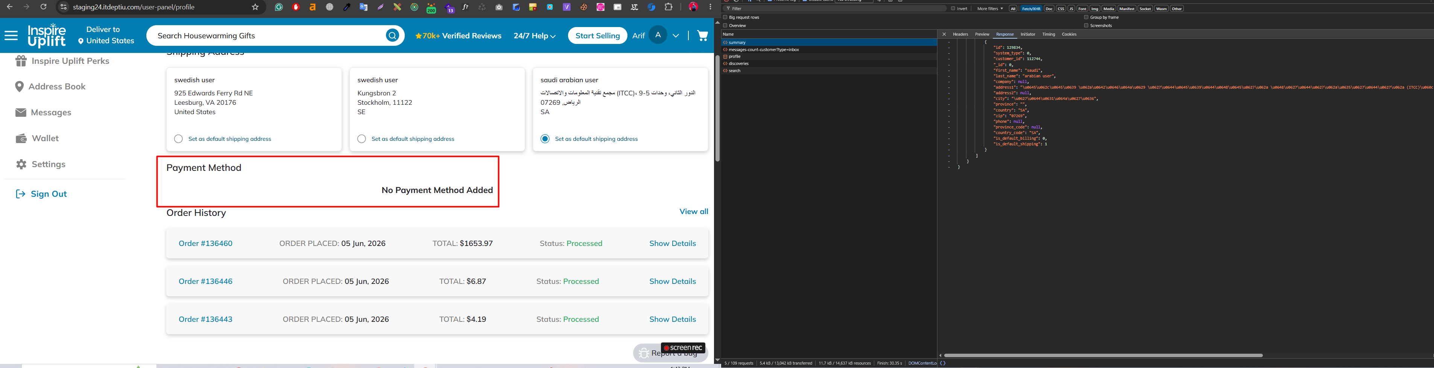Open the Initiator tab
1434x368 pixels.
pyautogui.click(x=1028, y=35)
